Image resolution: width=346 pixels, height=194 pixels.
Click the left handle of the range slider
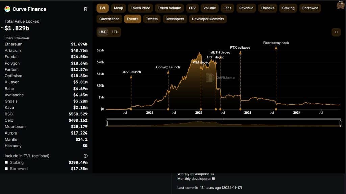[107, 123]
